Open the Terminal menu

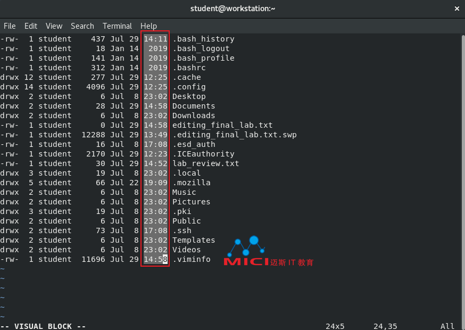pos(117,26)
